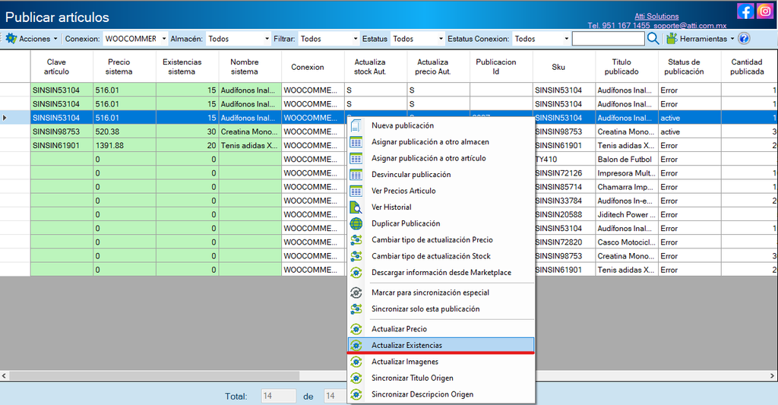
Task: Click Sku cell SINSIN33784
Action: [x=564, y=201]
